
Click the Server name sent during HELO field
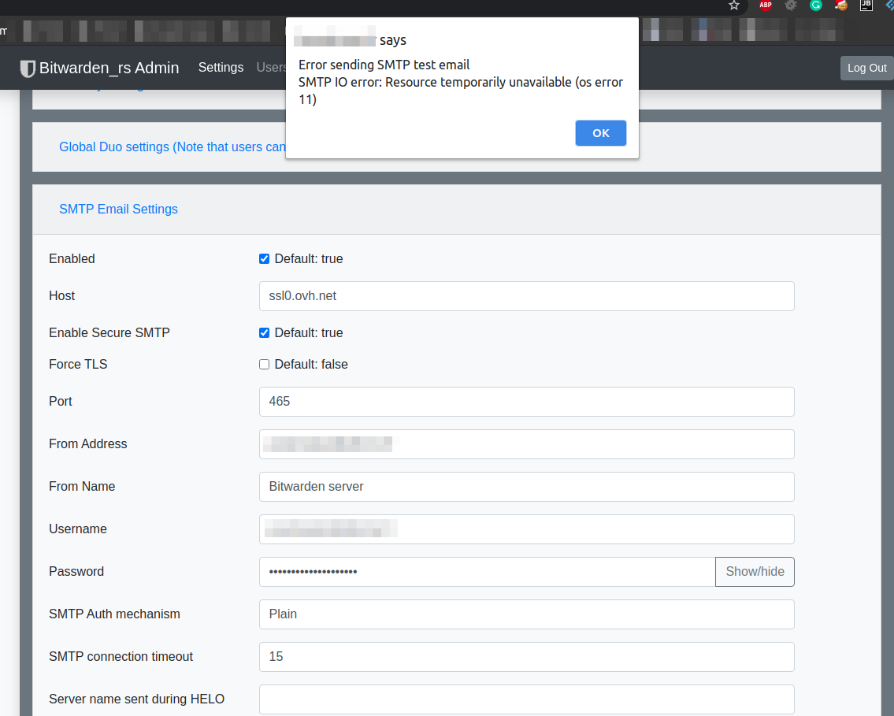coord(526,699)
